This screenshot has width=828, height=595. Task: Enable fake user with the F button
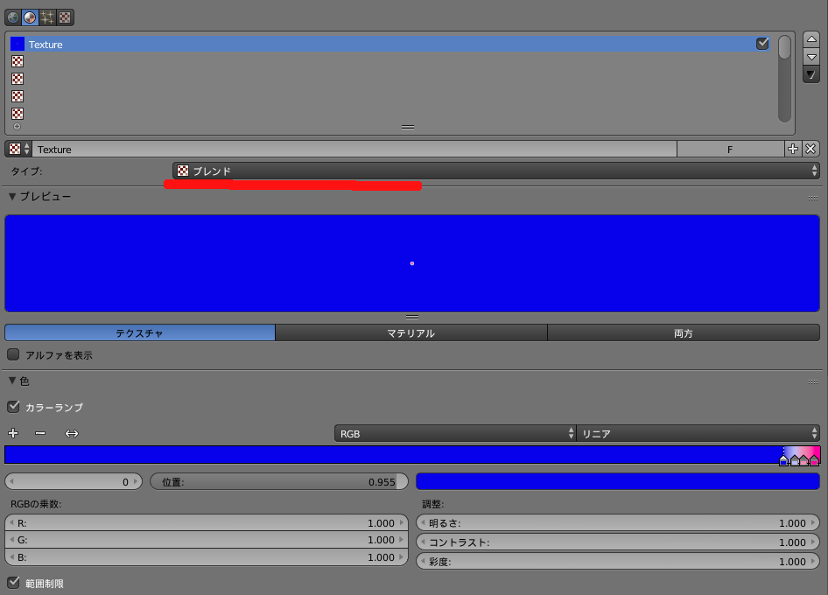[x=729, y=149]
